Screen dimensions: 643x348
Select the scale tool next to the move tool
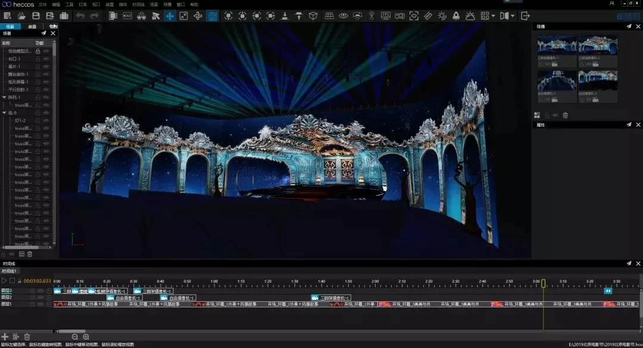183,15
